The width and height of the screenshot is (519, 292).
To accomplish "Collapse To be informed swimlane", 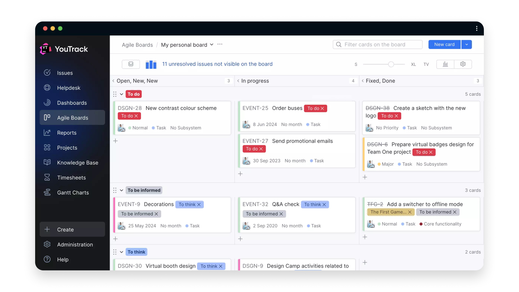I will pos(122,190).
